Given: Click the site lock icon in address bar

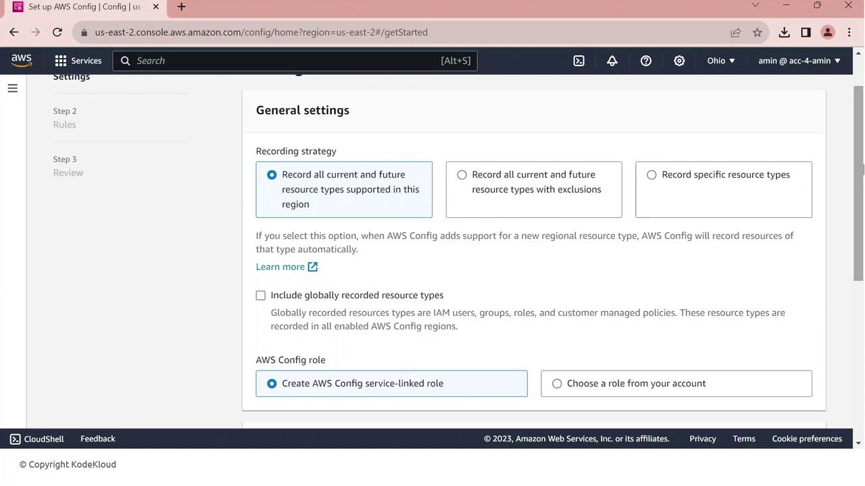Looking at the screenshot, I should [x=84, y=32].
